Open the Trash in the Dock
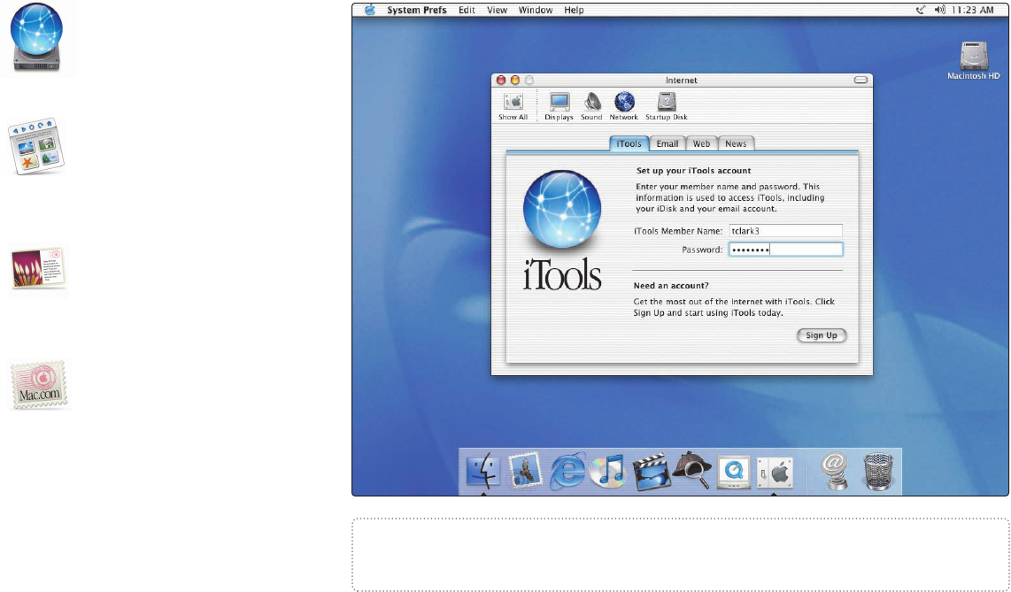1011x592 pixels. pyautogui.click(x=879, y=472)
